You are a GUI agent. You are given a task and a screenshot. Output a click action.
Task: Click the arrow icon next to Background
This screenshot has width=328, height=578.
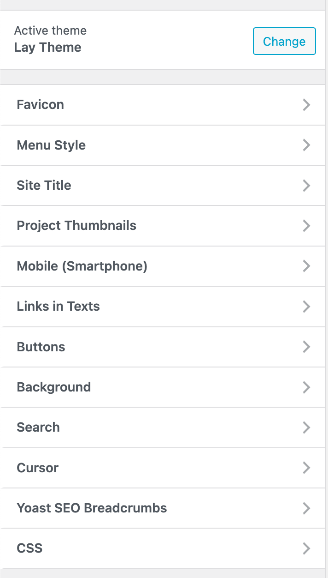(306, 387)
